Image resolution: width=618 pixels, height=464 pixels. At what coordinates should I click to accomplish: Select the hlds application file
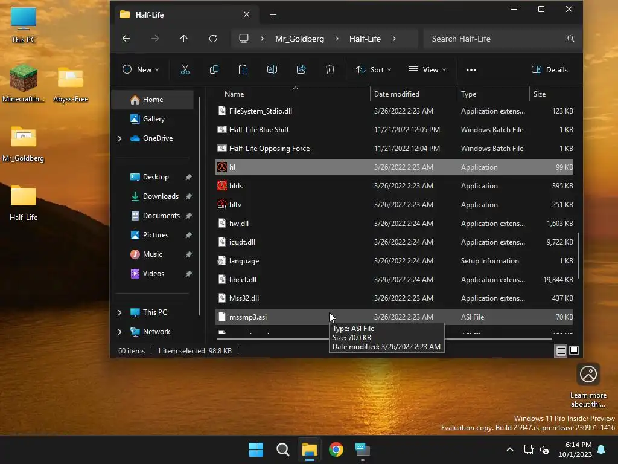pos(394,186)
